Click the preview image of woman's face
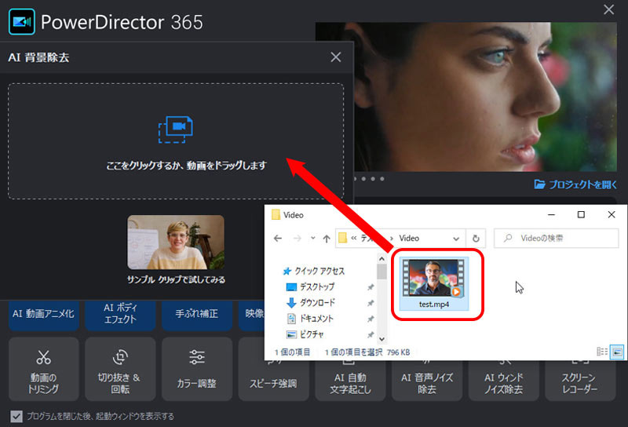 (485, 97)
